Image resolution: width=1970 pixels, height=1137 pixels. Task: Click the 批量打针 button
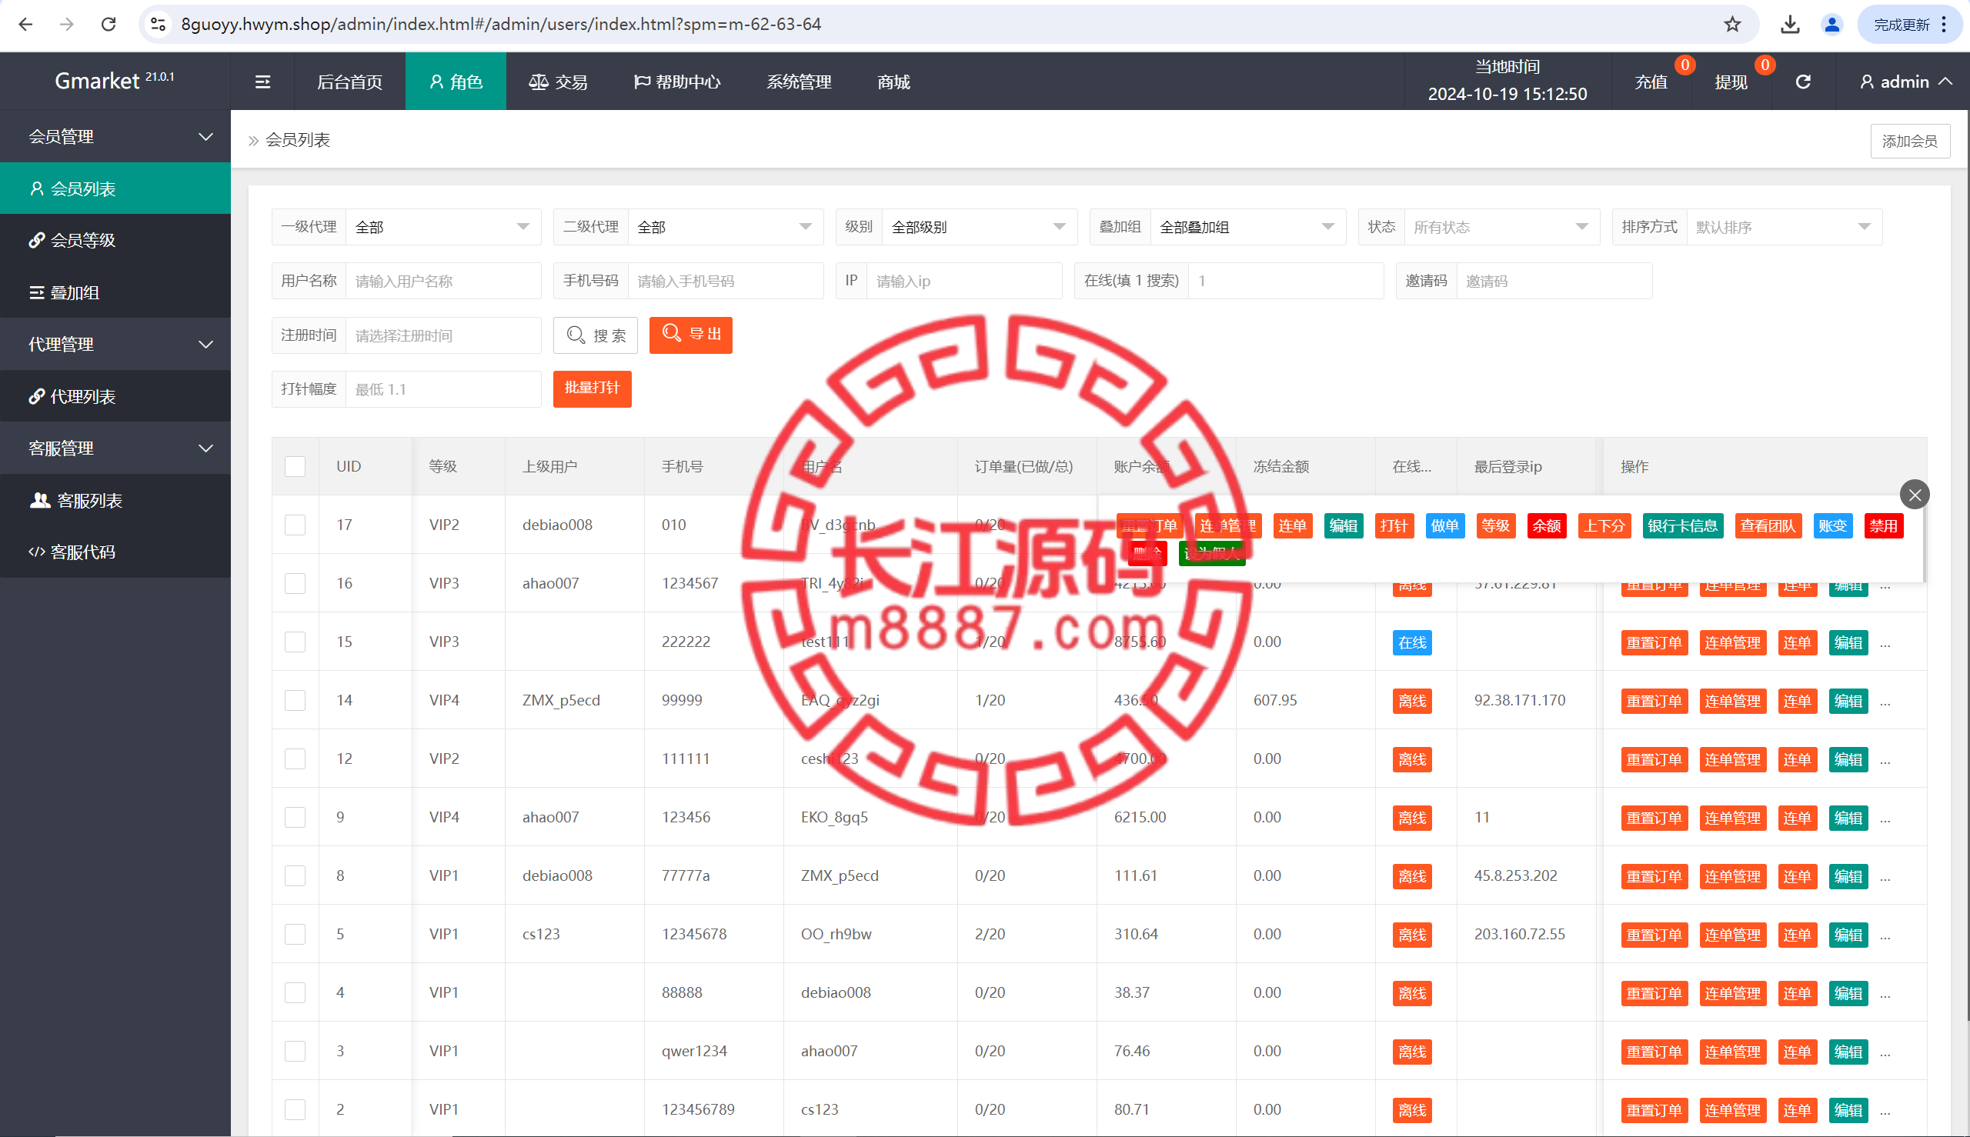point(592,388)
